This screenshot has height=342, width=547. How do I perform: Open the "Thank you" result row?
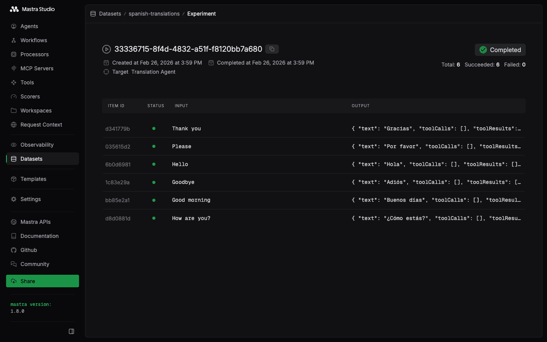(313, 128)
